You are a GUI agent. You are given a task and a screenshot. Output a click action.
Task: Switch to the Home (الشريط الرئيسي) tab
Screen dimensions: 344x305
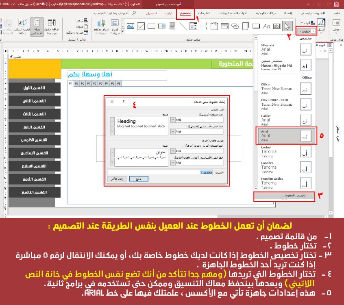coord(313,13)
